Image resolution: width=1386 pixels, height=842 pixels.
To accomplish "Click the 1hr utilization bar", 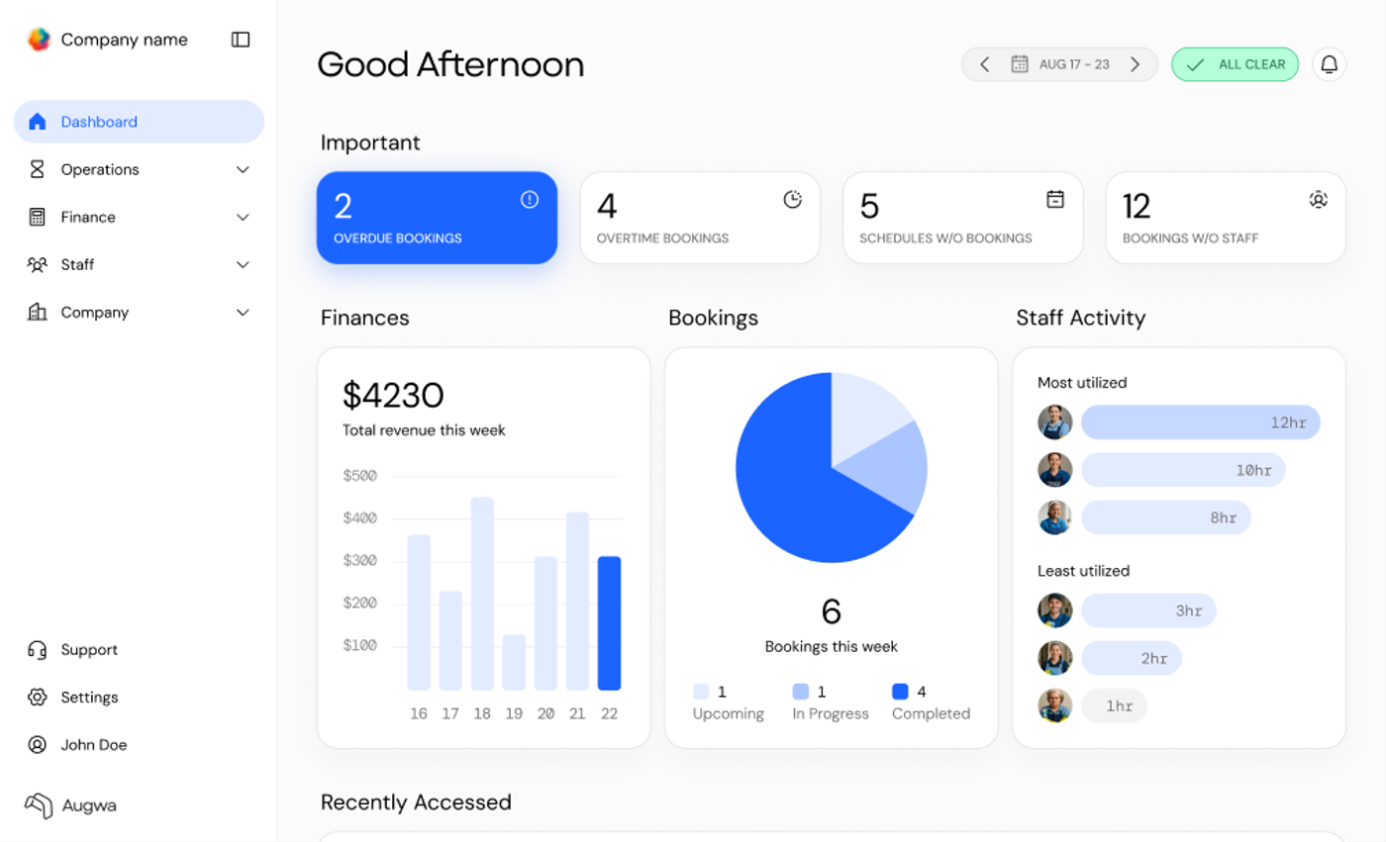I will [x=1114, y=705].
